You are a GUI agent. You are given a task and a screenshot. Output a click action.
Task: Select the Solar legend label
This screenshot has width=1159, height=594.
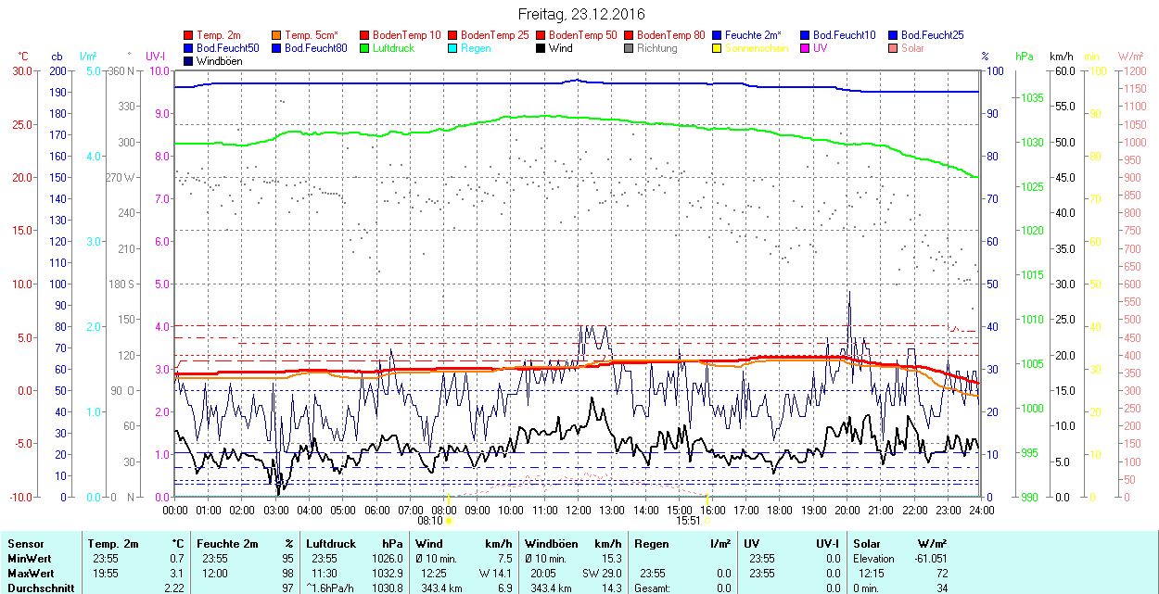[912, 48]
